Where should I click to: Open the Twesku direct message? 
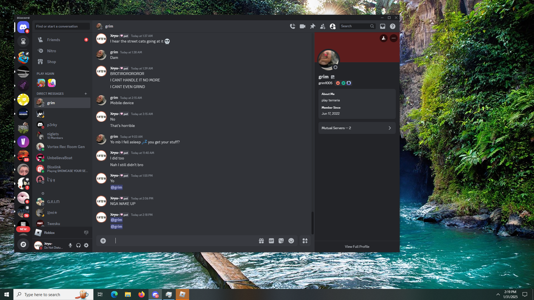(x=62, y=224)
